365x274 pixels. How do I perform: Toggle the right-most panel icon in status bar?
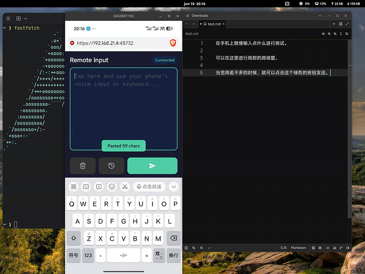click(347, 248)
